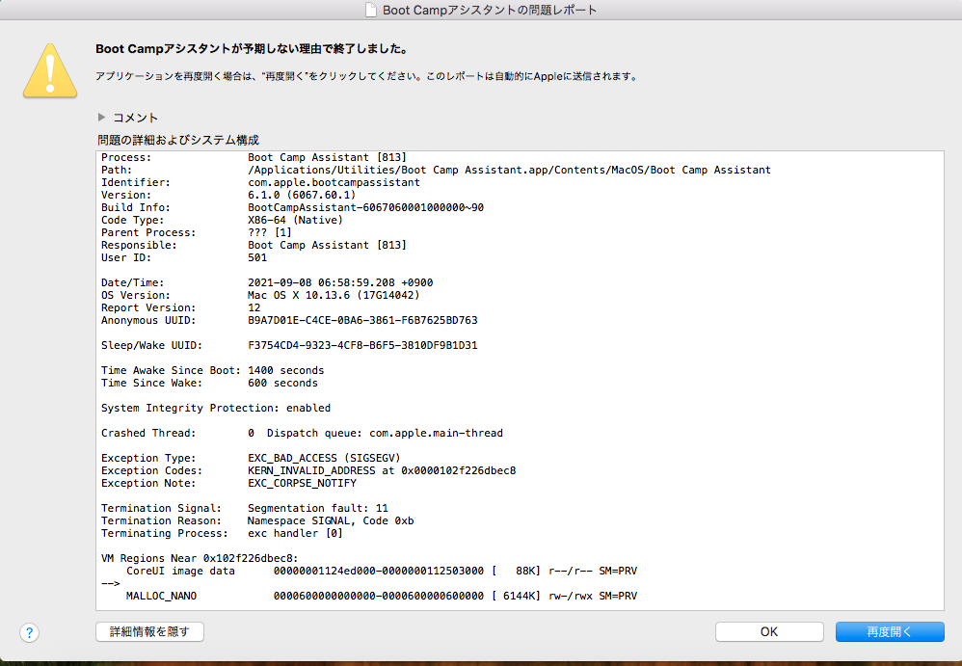Click Sleep/Wake UUID 'F3754CD4-9323-4CF8-B6F5-3810DF9B1D31'
This screenshot has width=962, height=666.
362,345
